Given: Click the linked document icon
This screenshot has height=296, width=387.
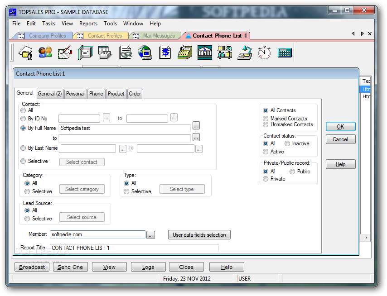Looking at the screenshot, I should point(126,53).
